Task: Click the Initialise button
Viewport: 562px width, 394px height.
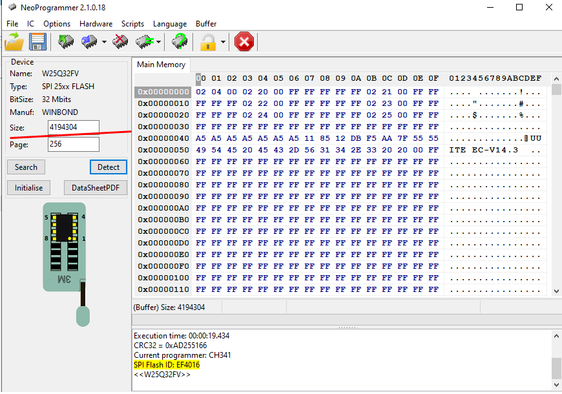Action: point(28,188)
